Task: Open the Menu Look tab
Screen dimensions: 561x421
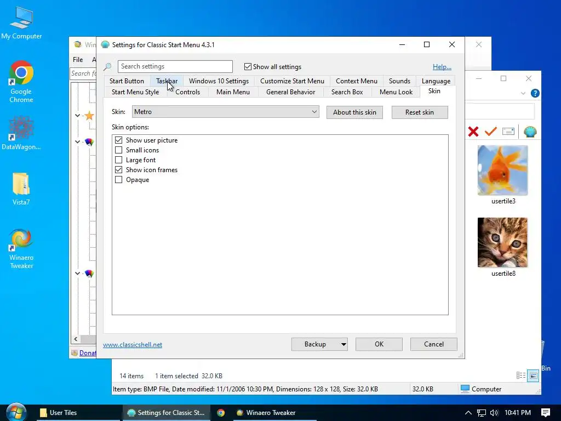Action: pos(396,92)
